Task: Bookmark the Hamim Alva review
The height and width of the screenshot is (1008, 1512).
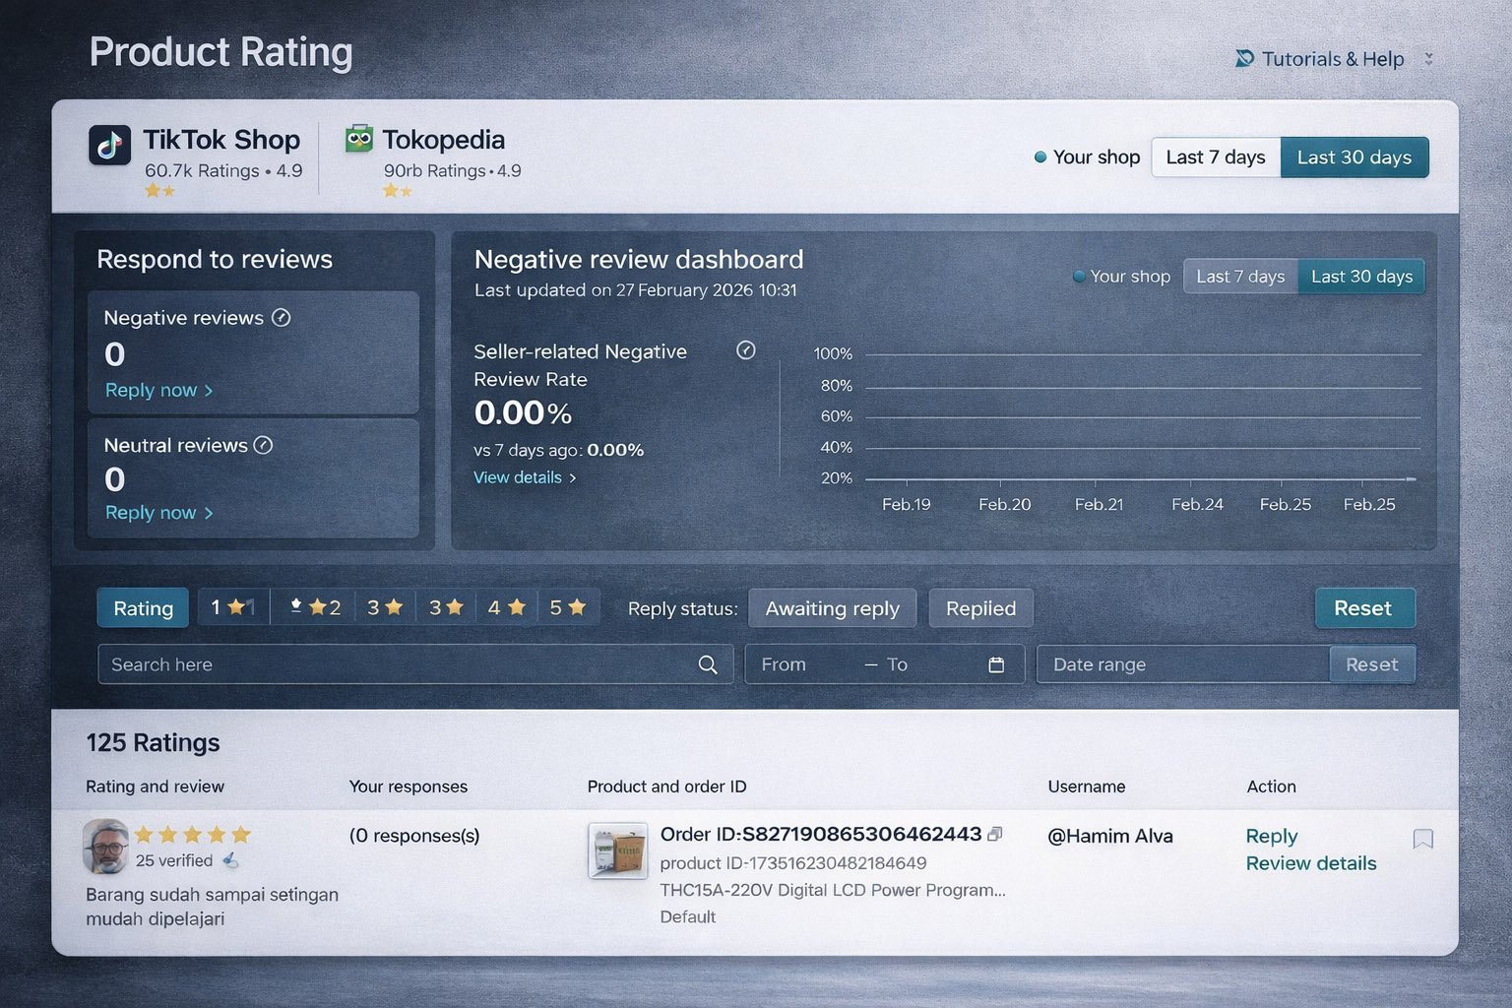Action: coord(1422,839)
